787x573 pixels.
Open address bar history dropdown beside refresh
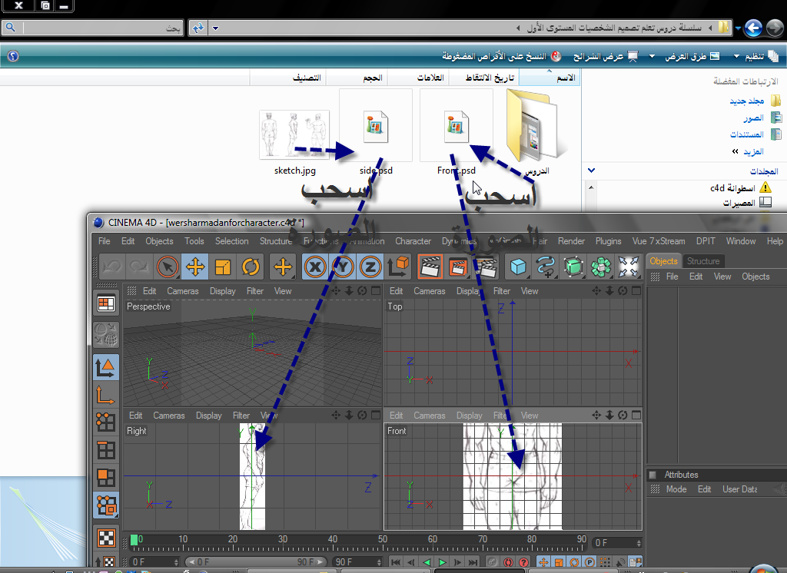tap(215, 28)
